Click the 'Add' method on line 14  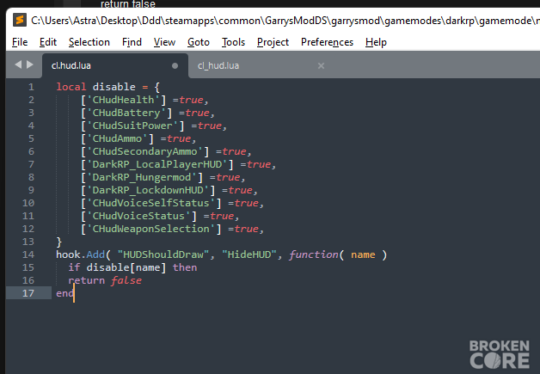(95, 254)
